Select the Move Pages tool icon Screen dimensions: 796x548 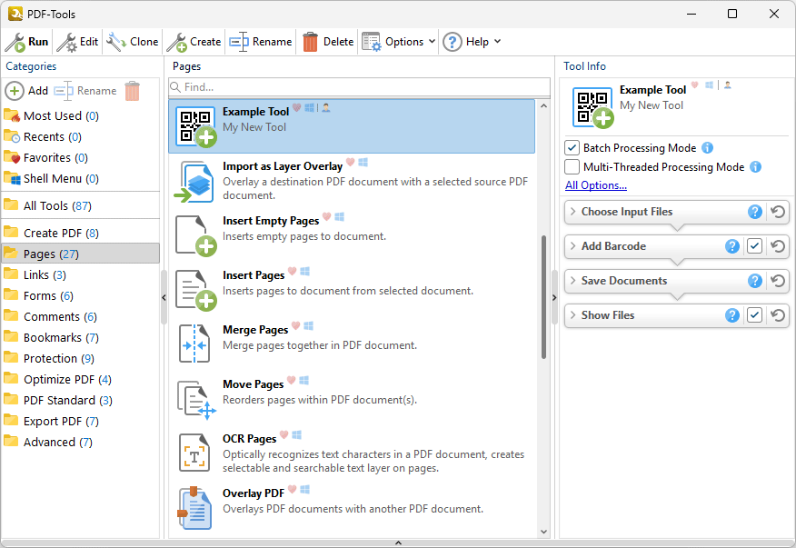point(196,400)
